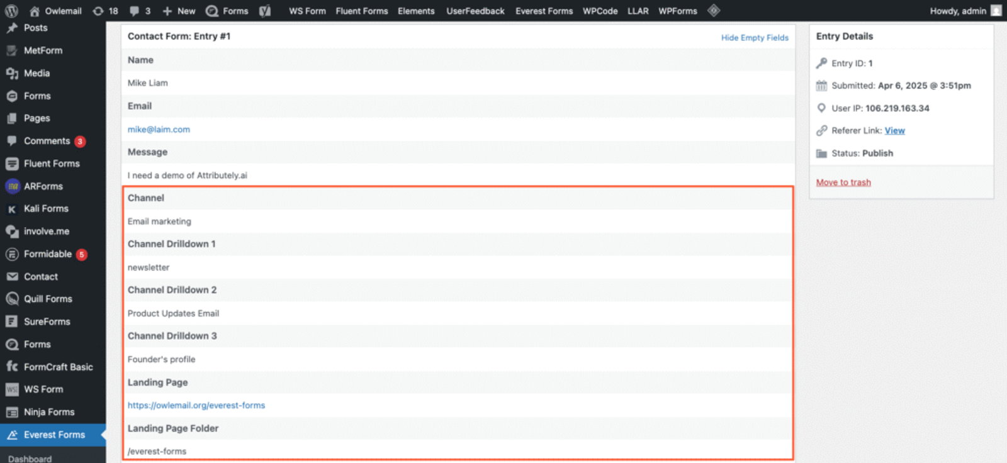The image size is (1007, 463).
Task: Open Forms menu in the admin bar
Action: 227,11
